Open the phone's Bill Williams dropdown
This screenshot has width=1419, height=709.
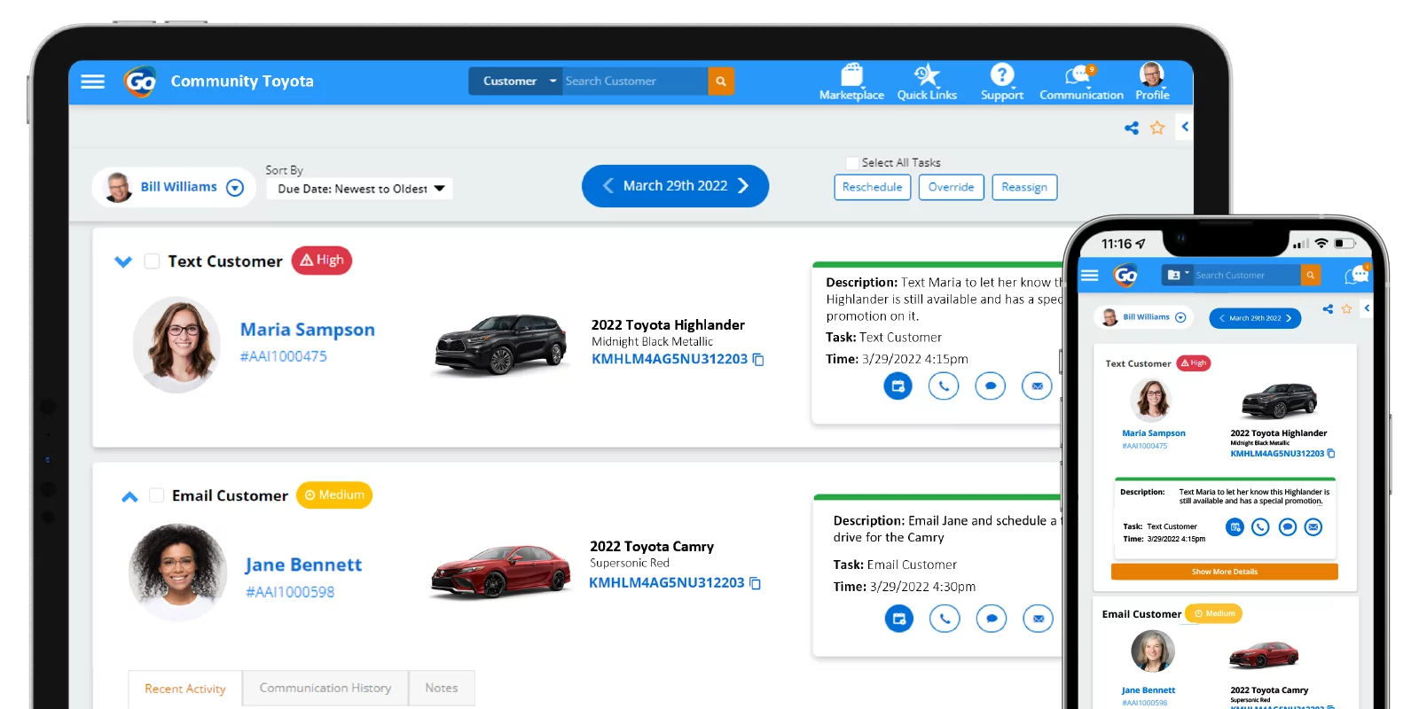[x=1180, y=317]
